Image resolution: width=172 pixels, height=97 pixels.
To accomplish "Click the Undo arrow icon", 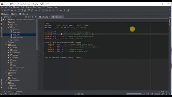I will tap(12, 11).
